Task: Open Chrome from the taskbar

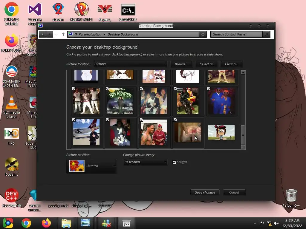Action: pyautogui.click(x=26, y=223)
